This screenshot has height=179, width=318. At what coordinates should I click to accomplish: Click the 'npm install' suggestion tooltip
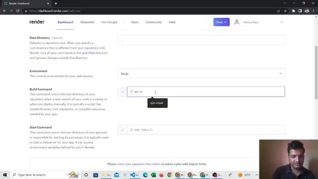coord(158,103)
